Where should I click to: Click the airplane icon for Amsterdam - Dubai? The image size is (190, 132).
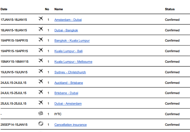[41, 18]
